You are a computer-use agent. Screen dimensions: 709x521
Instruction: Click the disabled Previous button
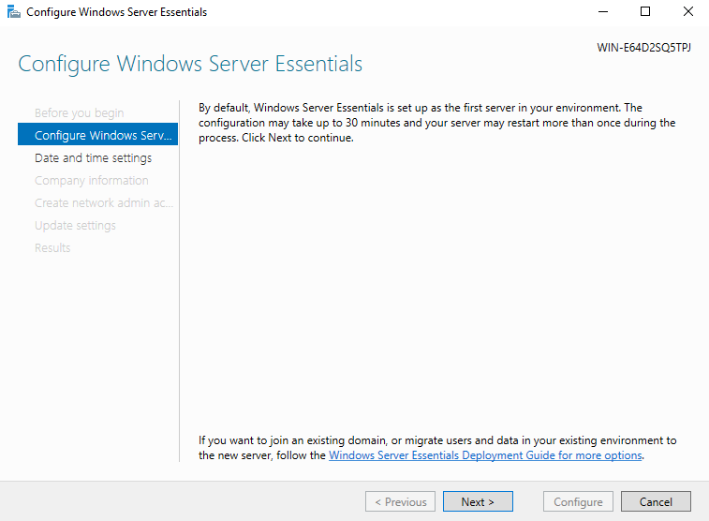400,501
